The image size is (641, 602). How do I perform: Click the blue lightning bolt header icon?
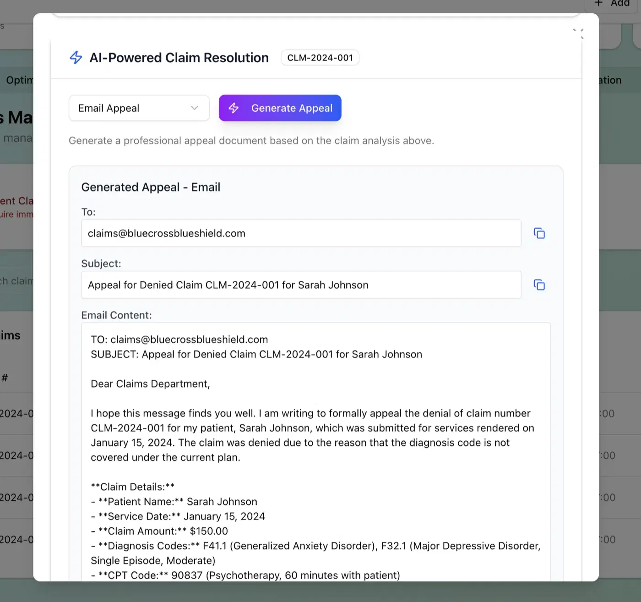(76, 58)
